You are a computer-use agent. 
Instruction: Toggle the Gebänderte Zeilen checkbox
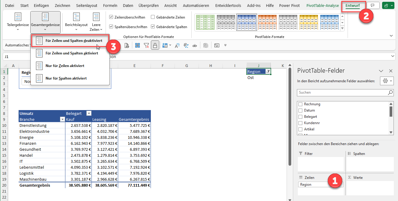(x=153, y=17)
